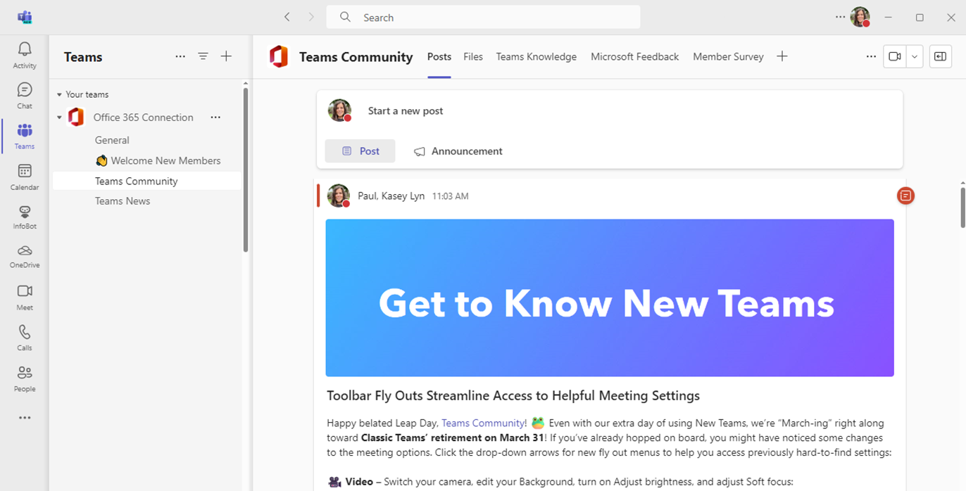This screenshot has height=491, width=966.
Task: Go back using the back arrow
Action: pos(287,18)
